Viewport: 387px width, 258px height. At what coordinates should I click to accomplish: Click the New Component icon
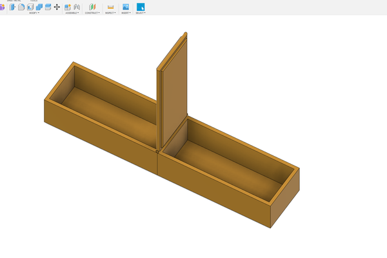[68, 7]
